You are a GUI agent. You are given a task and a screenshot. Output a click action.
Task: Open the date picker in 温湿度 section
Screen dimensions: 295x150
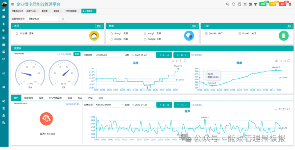[142, 55]
